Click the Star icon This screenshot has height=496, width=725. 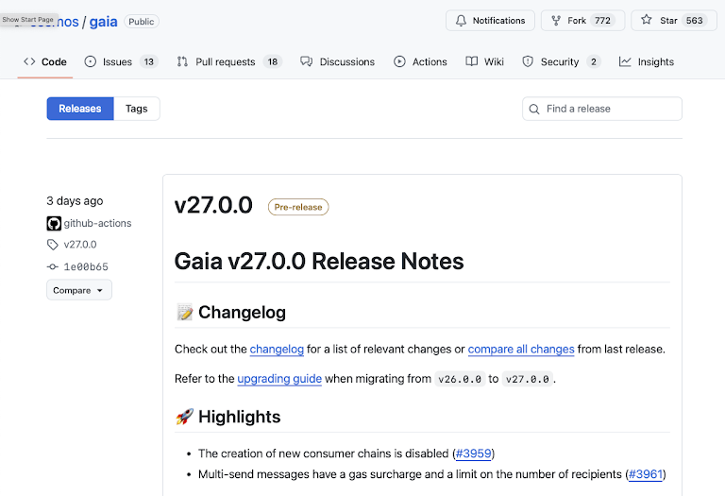(x=647, y=21)
